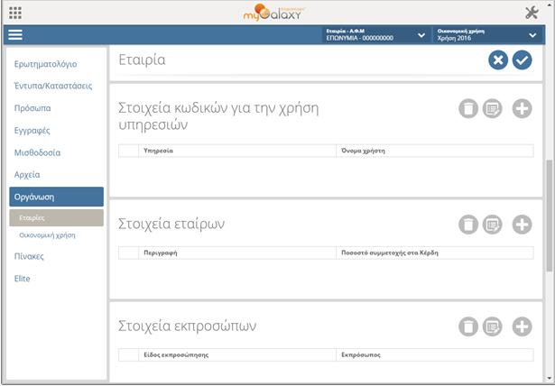Delete entry in Στοιχεία κωδικών section
Viewport: 555px width, 386px height.
click(467, 109)
